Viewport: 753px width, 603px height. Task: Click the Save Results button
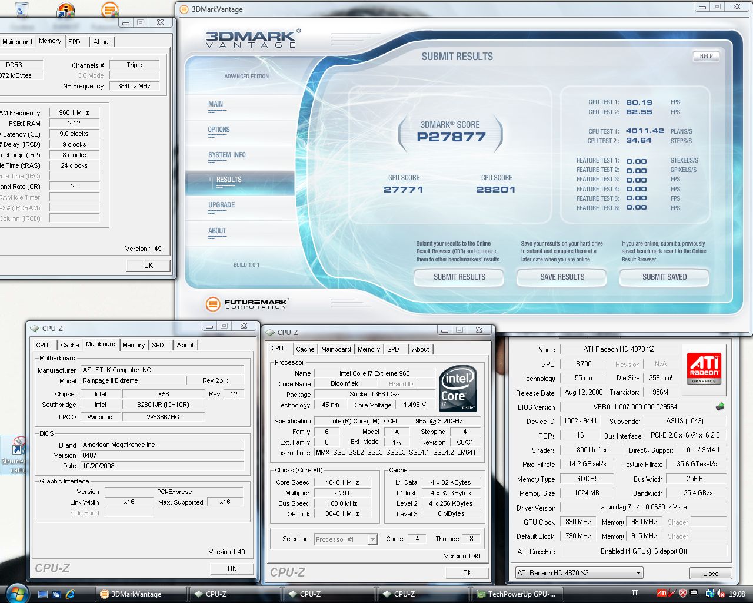coord(562,277)
